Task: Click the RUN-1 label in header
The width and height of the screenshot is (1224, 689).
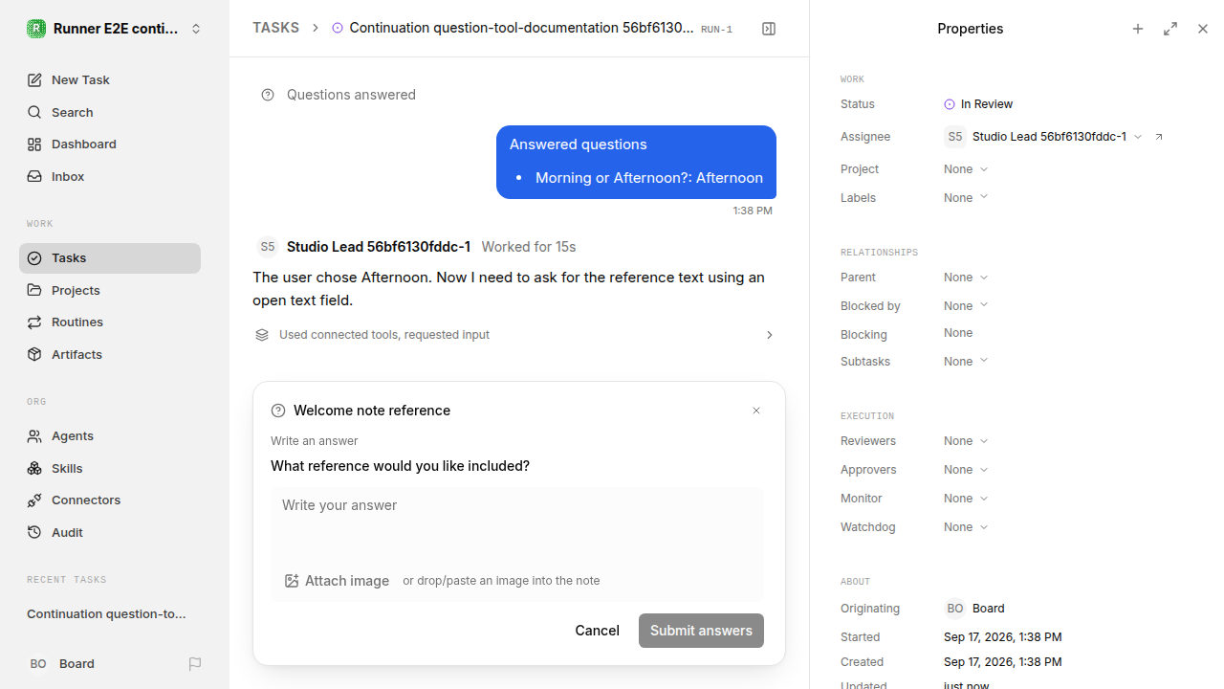Action: tap(716, 30)
